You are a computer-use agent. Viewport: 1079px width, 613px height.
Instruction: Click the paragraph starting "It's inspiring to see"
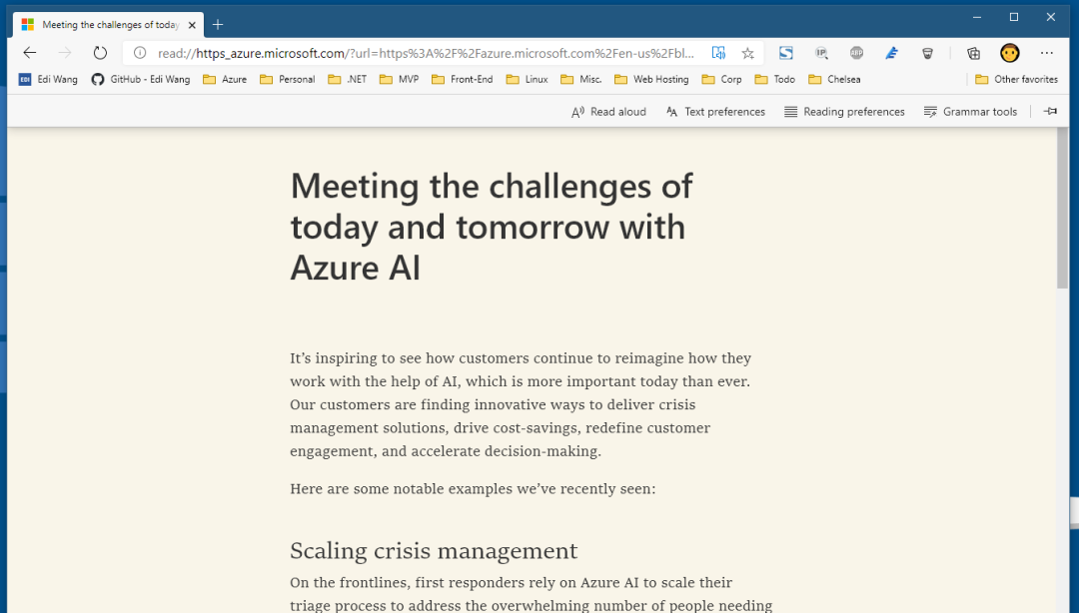click(x=521, y=404)
